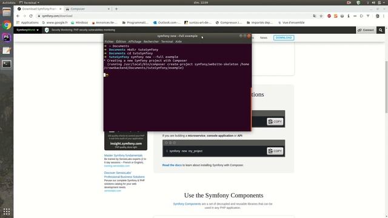388x218 pixels.
Task: Close Download Symfony tab
Action: pos(61,9)
